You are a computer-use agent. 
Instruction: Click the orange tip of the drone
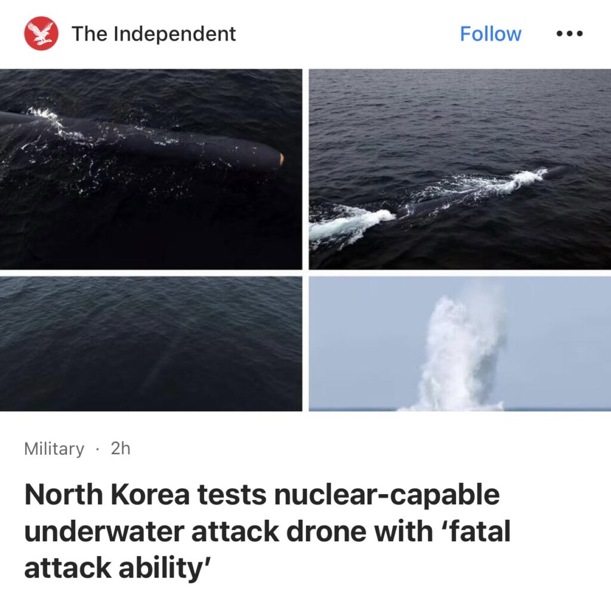point(281,159)
